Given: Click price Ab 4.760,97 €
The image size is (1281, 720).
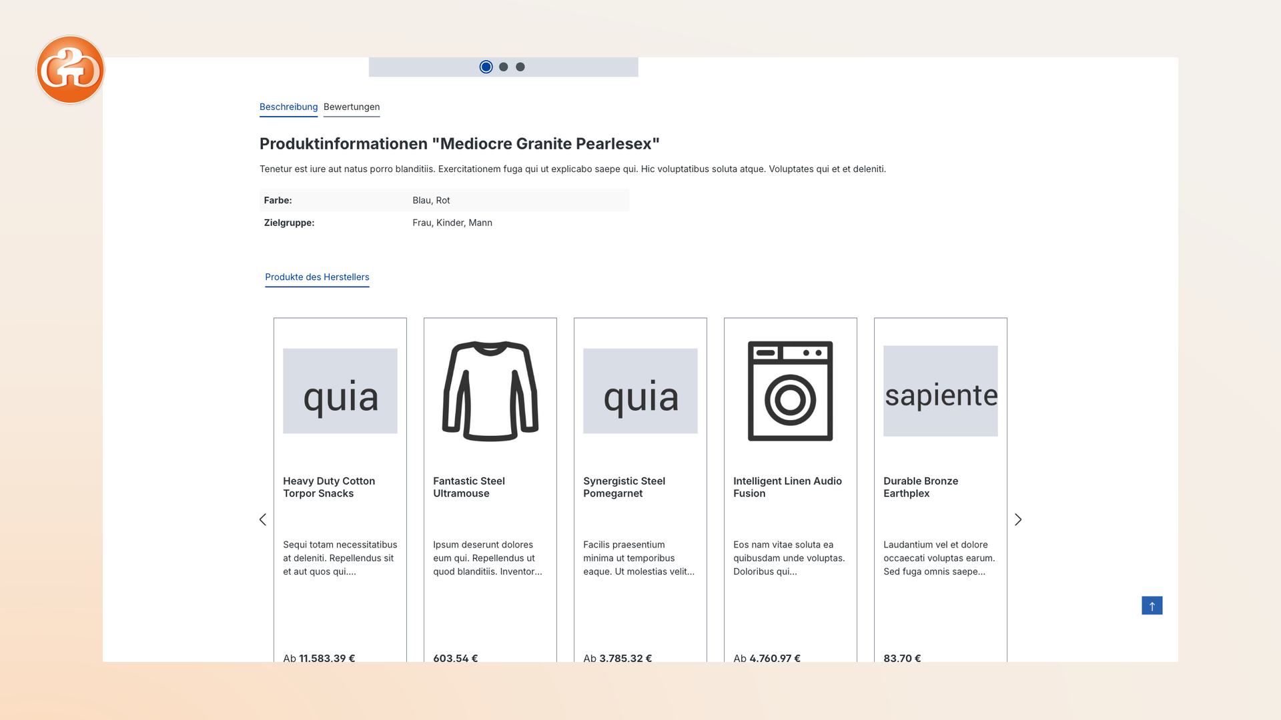Looking at the screenshot, I should (x=767, y=658).
